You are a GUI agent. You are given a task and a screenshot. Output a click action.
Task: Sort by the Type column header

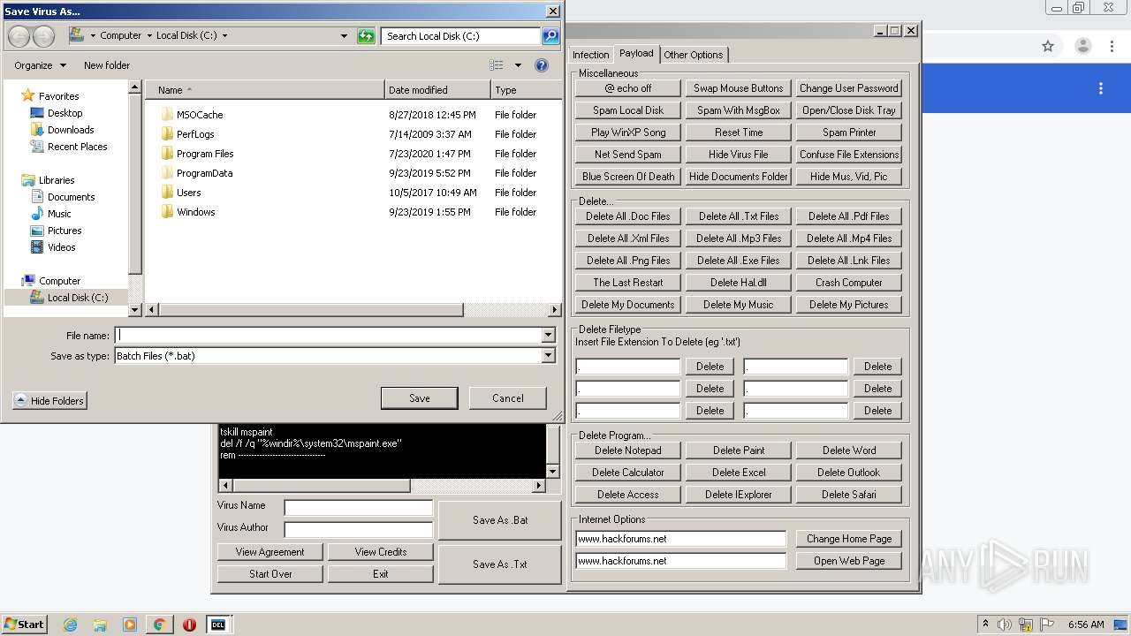coord(526,90)
